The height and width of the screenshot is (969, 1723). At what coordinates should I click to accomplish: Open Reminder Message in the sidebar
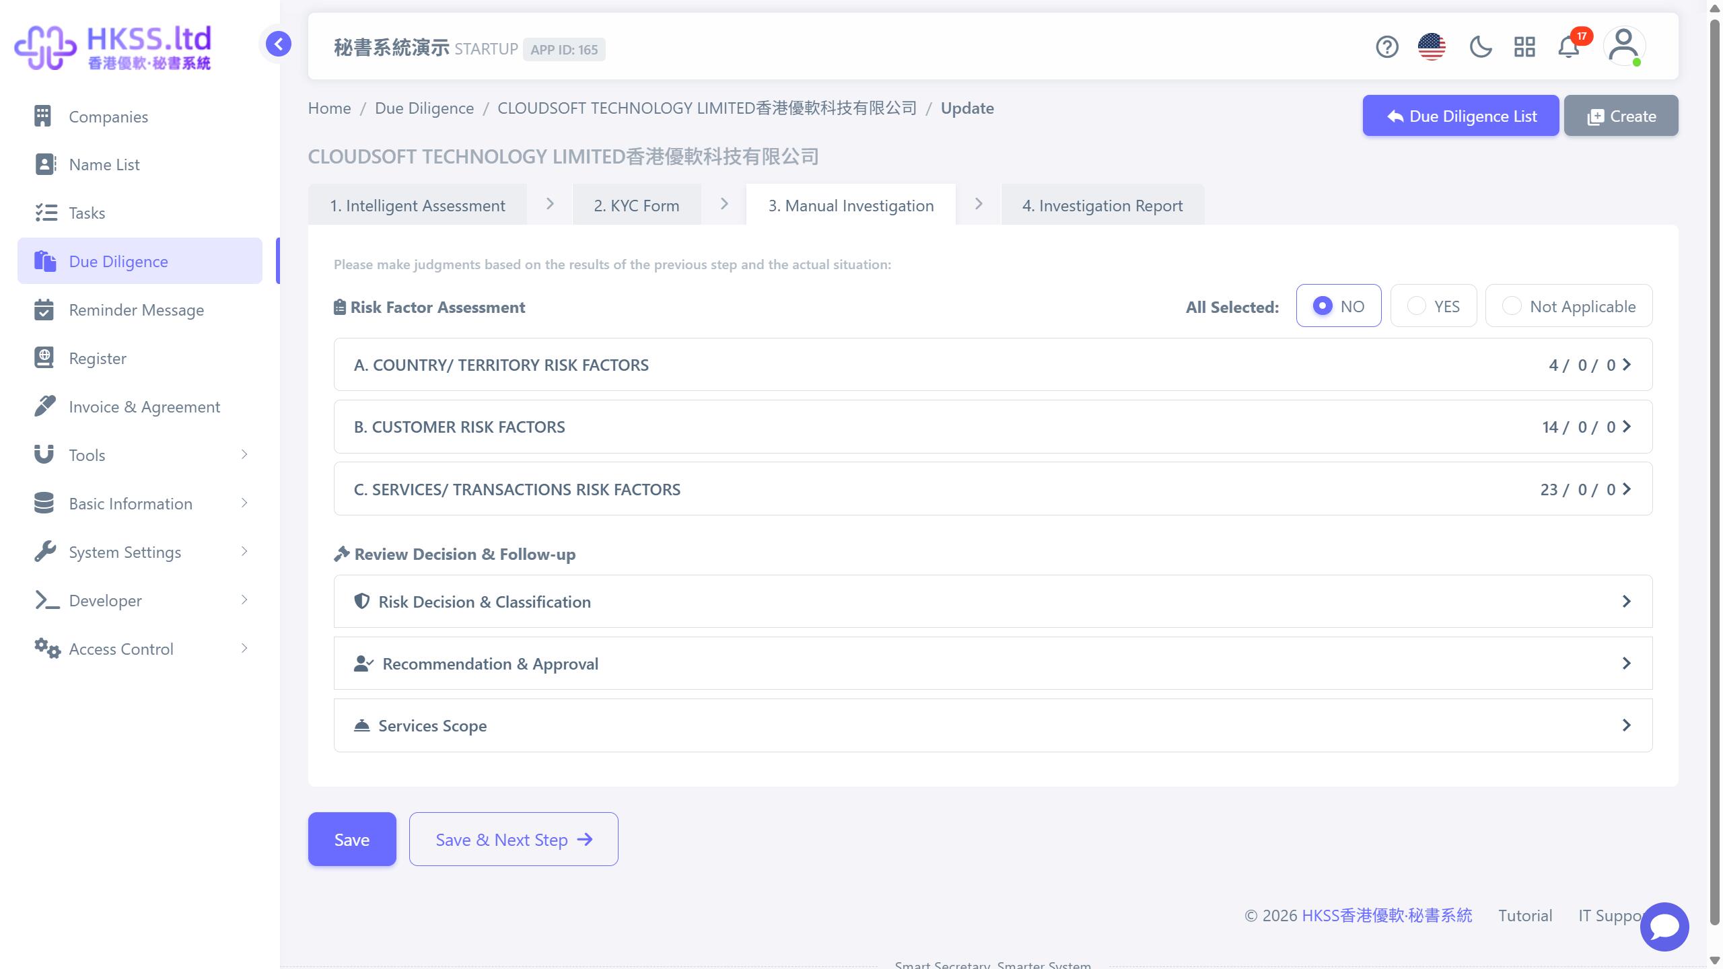tap(140, 310)
